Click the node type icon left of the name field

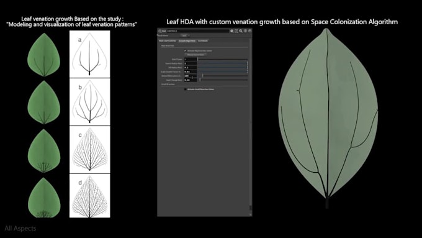160,31
